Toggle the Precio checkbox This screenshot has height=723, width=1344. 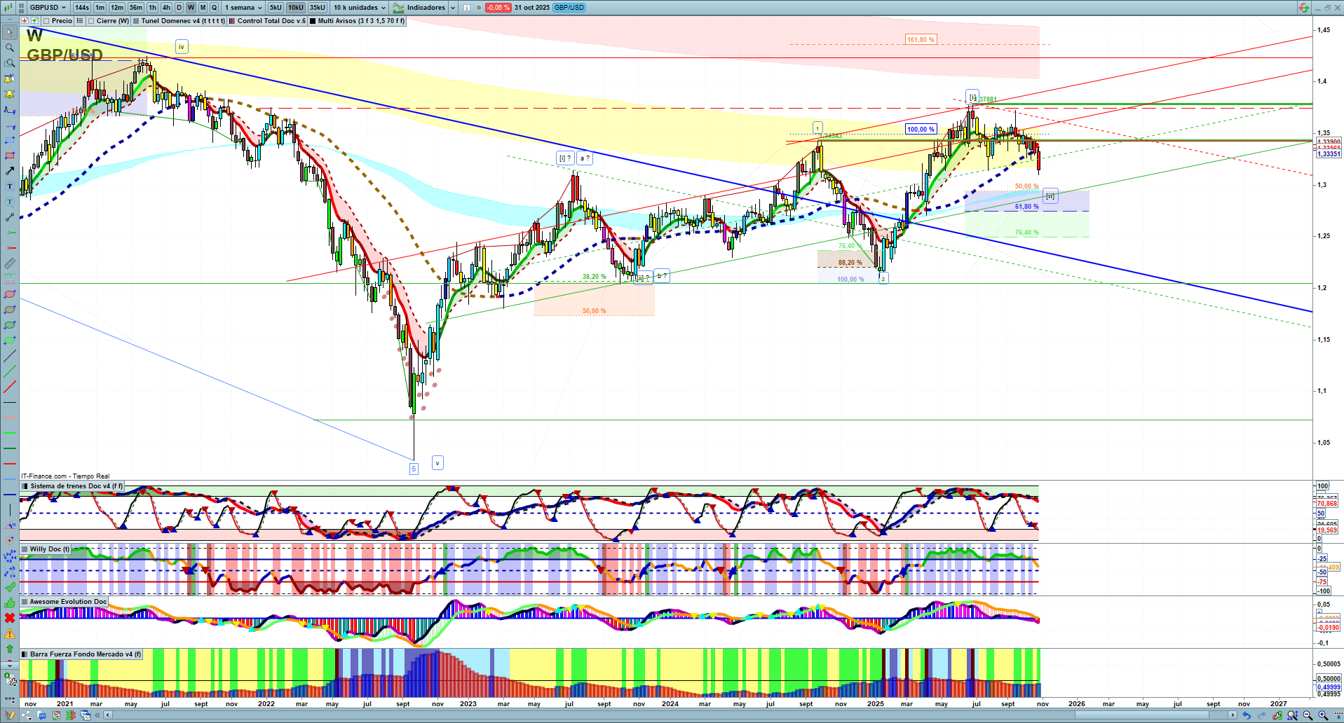coord(46,21)
